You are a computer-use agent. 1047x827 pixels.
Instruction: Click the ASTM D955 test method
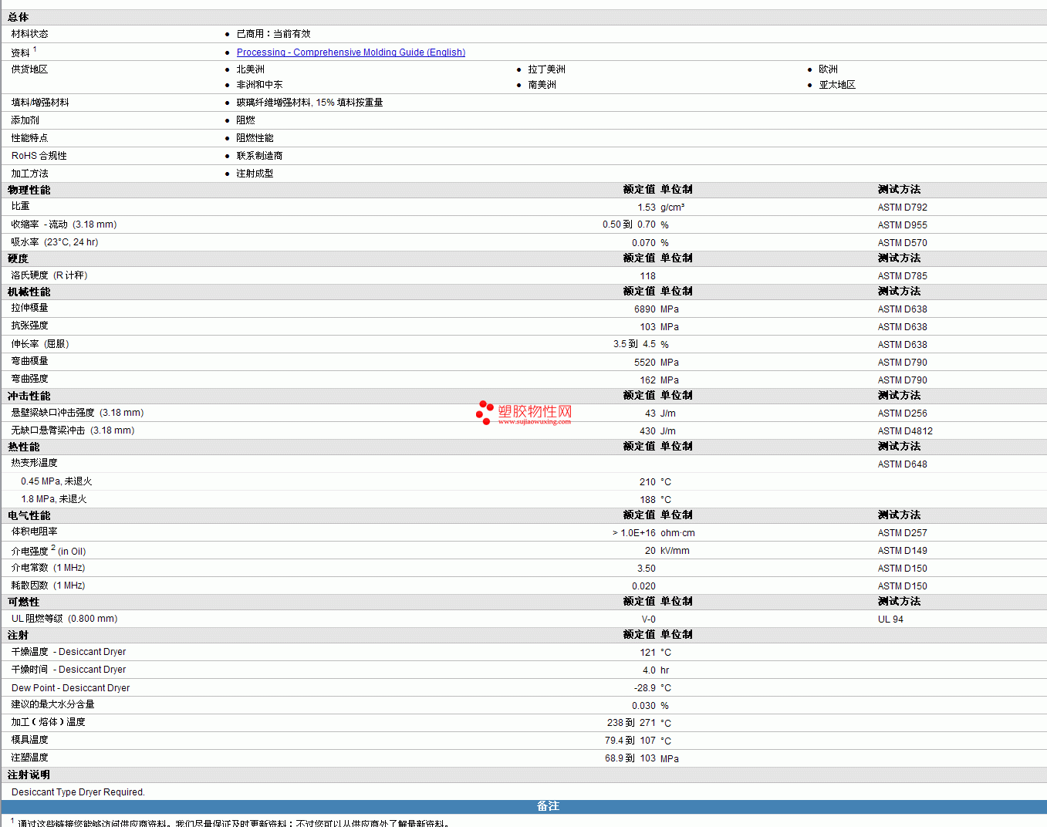point(903,225)
